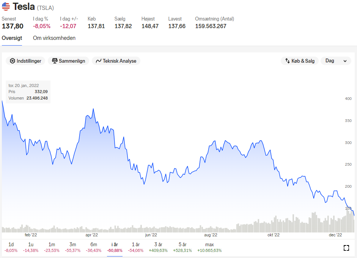Select the 3 år time range

(x=158, y=247)
